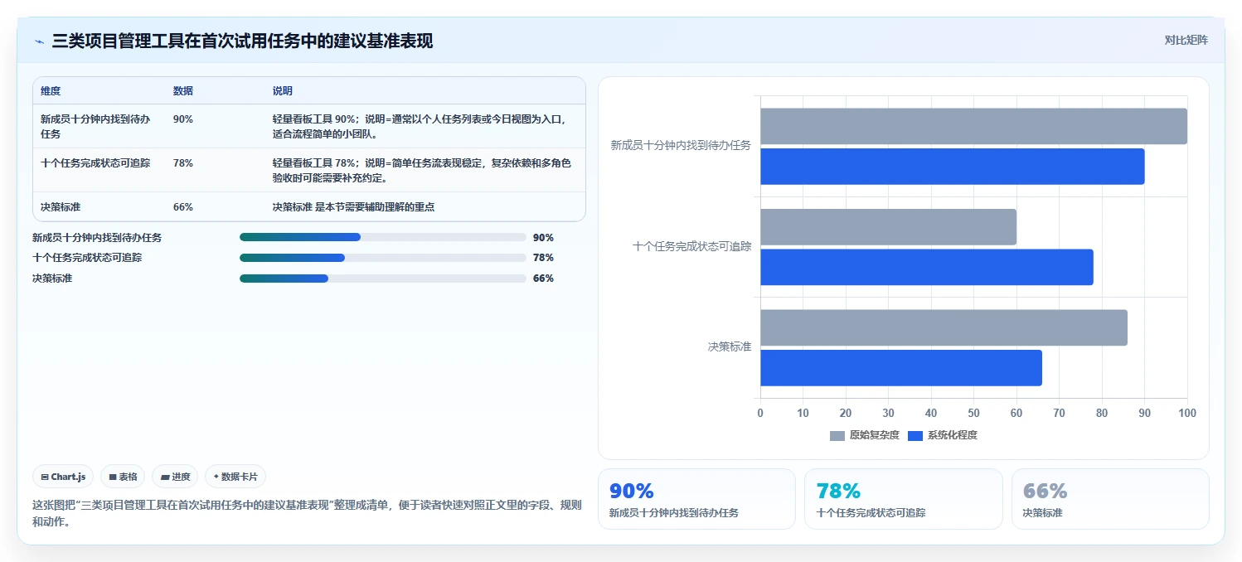Viewport: 1242px width, 562px height.
Task: Click the 78% progress bar
Action: [383, 258]
